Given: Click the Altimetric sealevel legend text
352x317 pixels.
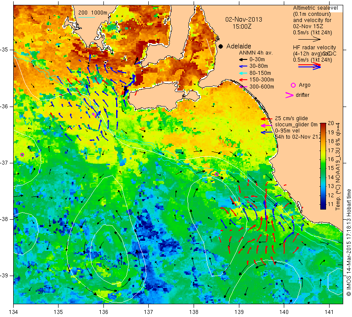Looking at the screenshot, I should 315,8.
